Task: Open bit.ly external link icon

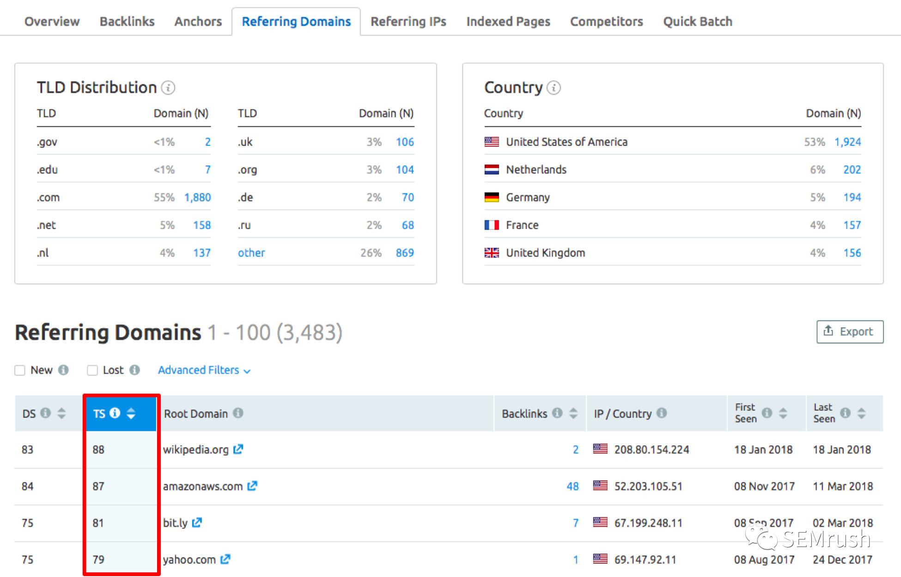Action: coord(197,522)
